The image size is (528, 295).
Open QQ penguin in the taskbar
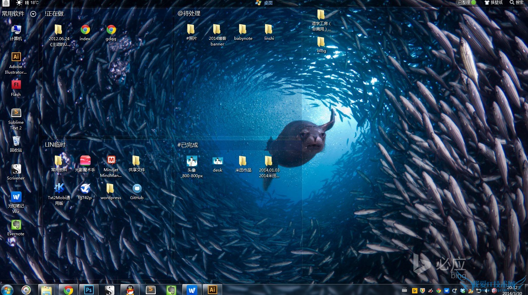pyautogui.click(x=130, y=290)
